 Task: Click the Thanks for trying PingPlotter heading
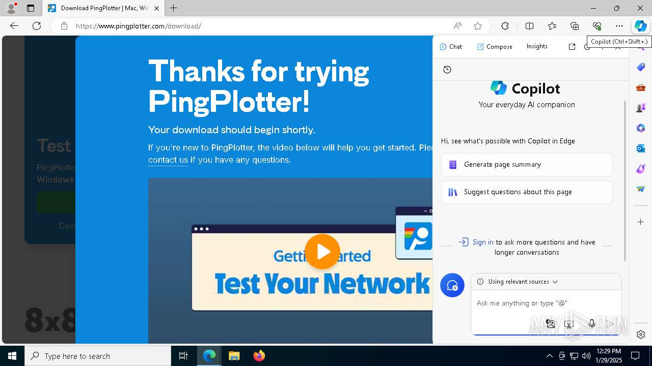pyautogui.click(x=259, y=86)
